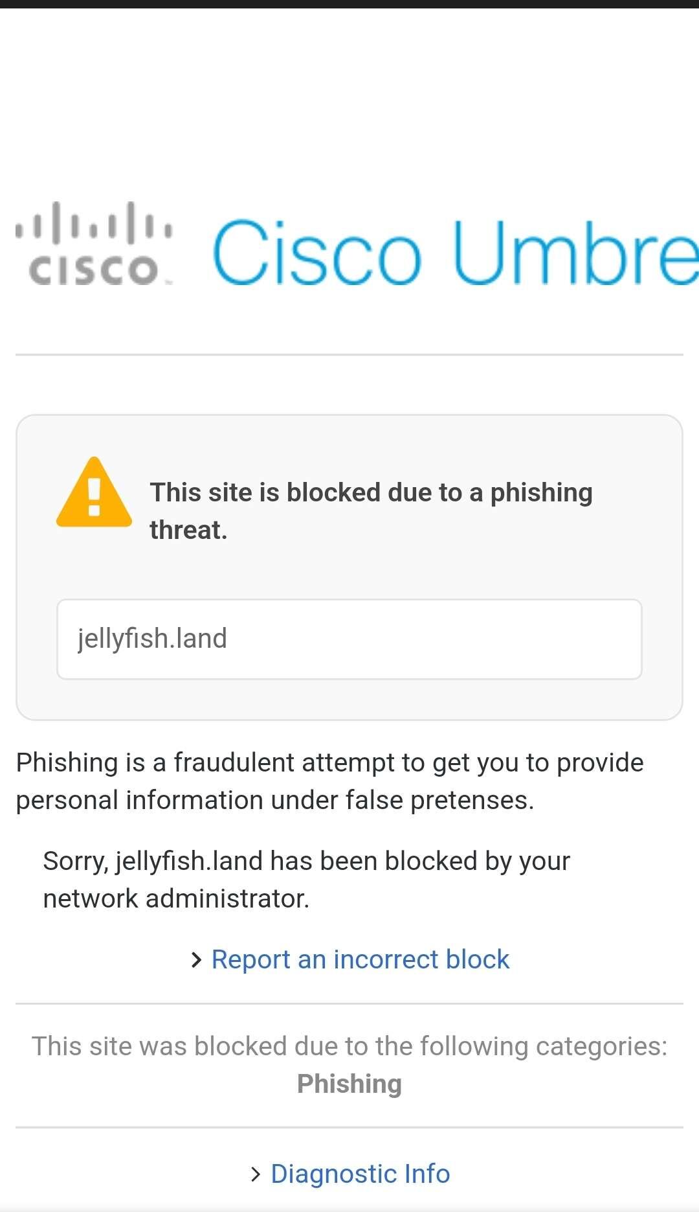
Task: Open the Diagnostic Info link
Action: point(360,1174)
